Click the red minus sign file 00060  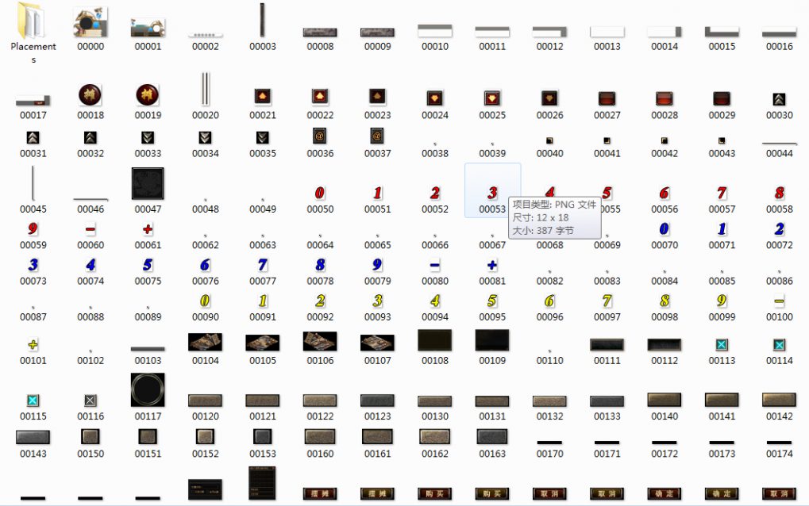(91, 229)
